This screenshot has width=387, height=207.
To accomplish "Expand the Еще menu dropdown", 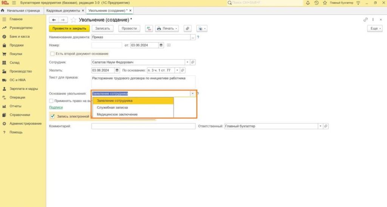I will (x=375, y=29).
